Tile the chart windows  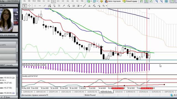pyautogui.click(x=166, y=1)
